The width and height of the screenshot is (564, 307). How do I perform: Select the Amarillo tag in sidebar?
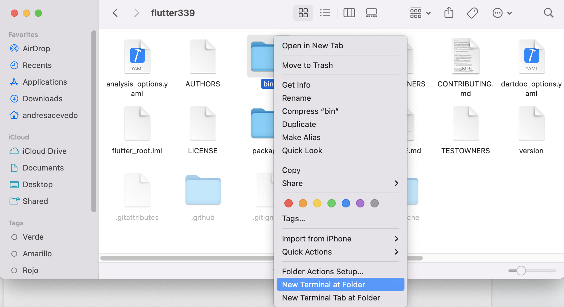37,254
